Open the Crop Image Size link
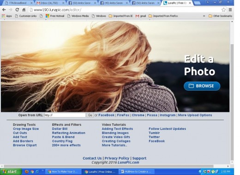240x175 pixels. coord(26,129)
